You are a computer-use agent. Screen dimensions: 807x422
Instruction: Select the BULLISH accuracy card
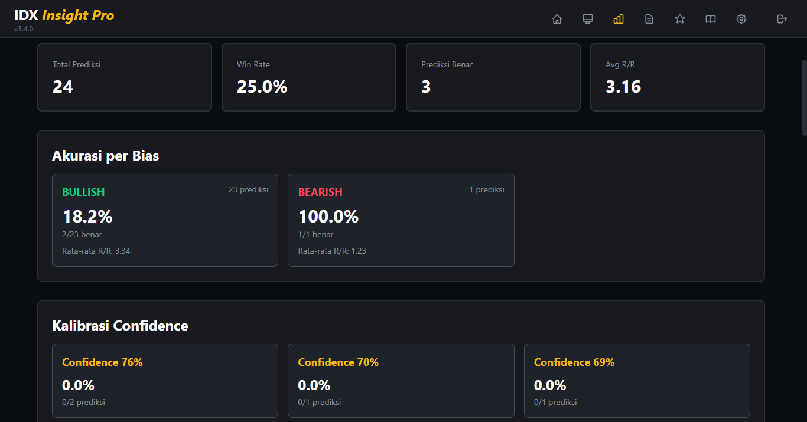pos(165,220)
